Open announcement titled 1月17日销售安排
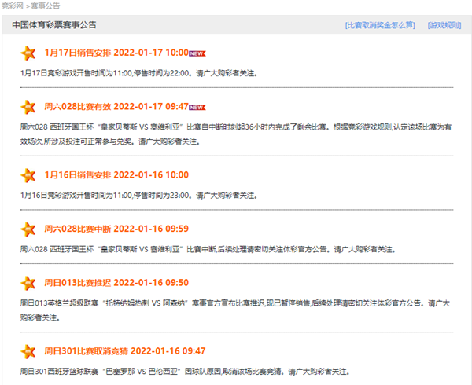The height and width of the screenshot is (385, 472). 116,53
